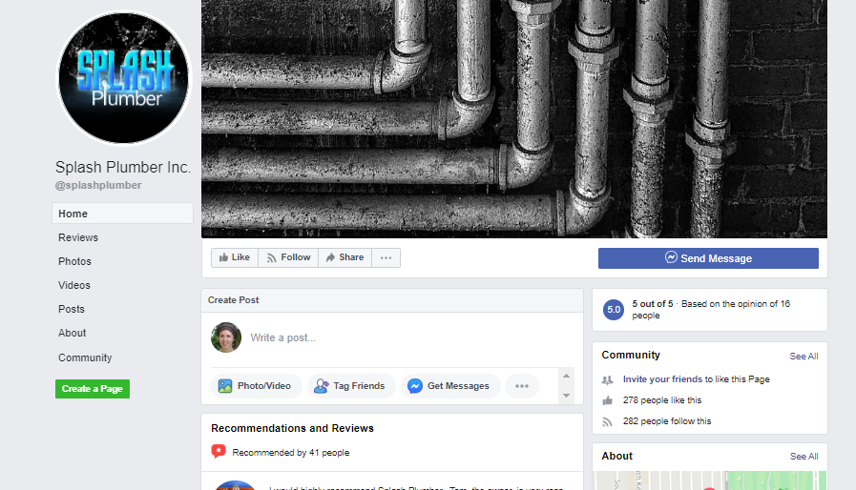Click the Messenger icon in Get Messages
856x490 pixels.
(x=415, y=386)
